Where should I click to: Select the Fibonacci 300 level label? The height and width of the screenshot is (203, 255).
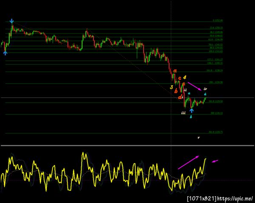[x=217, y=113]
